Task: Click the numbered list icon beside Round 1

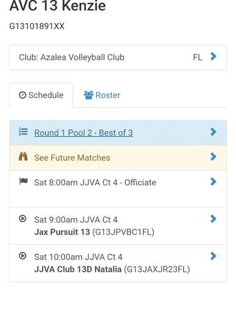Action: 23,132
